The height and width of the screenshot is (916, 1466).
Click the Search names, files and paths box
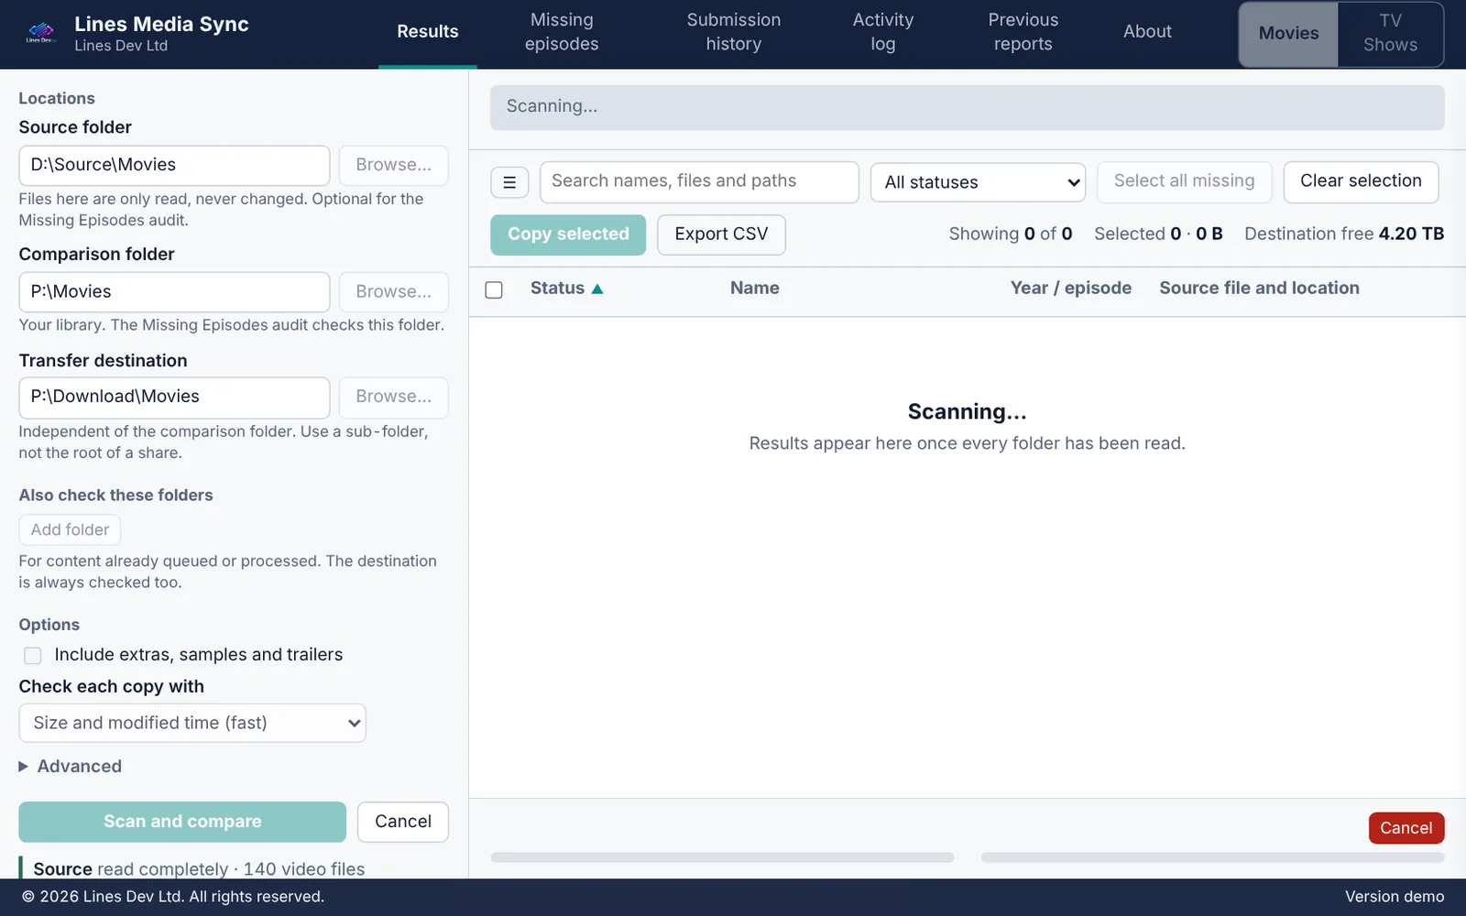[699, 181]
